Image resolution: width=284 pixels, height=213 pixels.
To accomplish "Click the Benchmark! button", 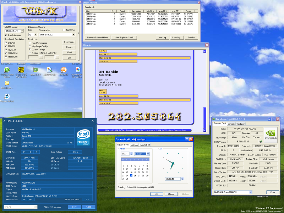I will (69, 42).
